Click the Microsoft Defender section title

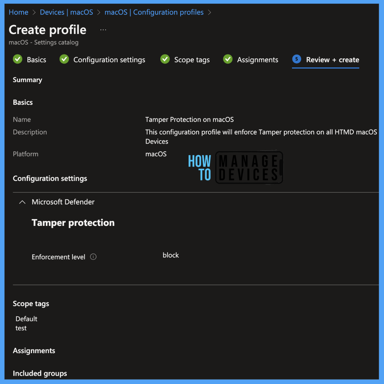coord(63,202)
